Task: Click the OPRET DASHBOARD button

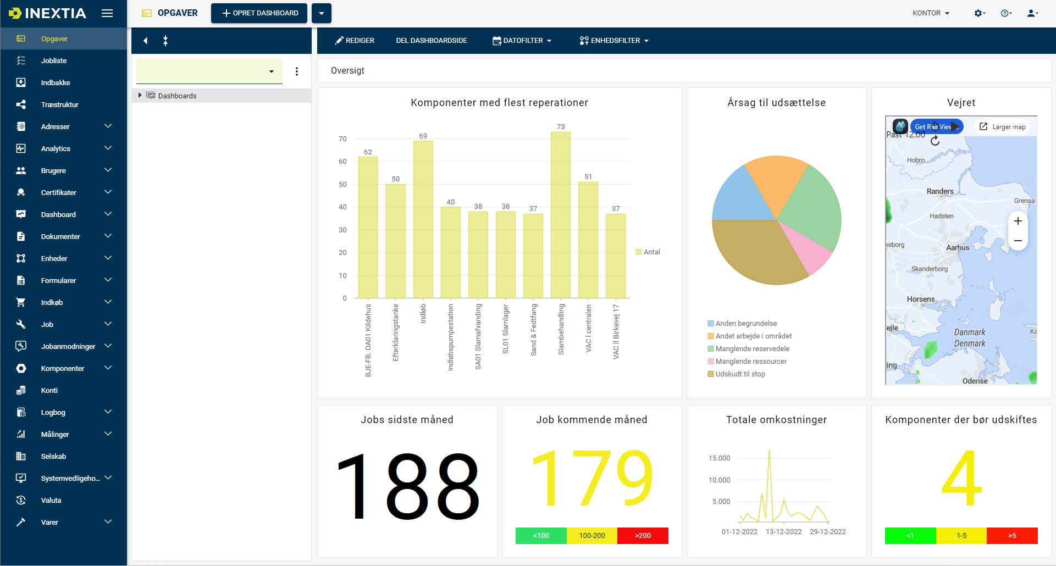Action: 258,13
